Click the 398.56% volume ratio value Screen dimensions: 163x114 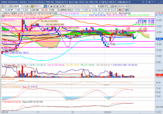tap(44, 10)
